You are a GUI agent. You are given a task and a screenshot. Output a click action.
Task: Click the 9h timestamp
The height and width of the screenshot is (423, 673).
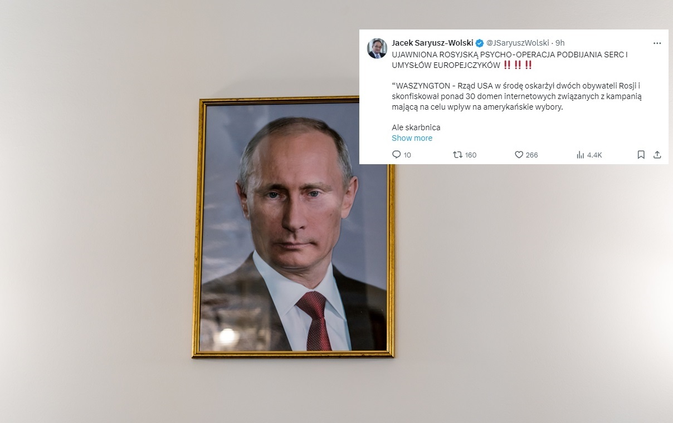click(560, 43)
